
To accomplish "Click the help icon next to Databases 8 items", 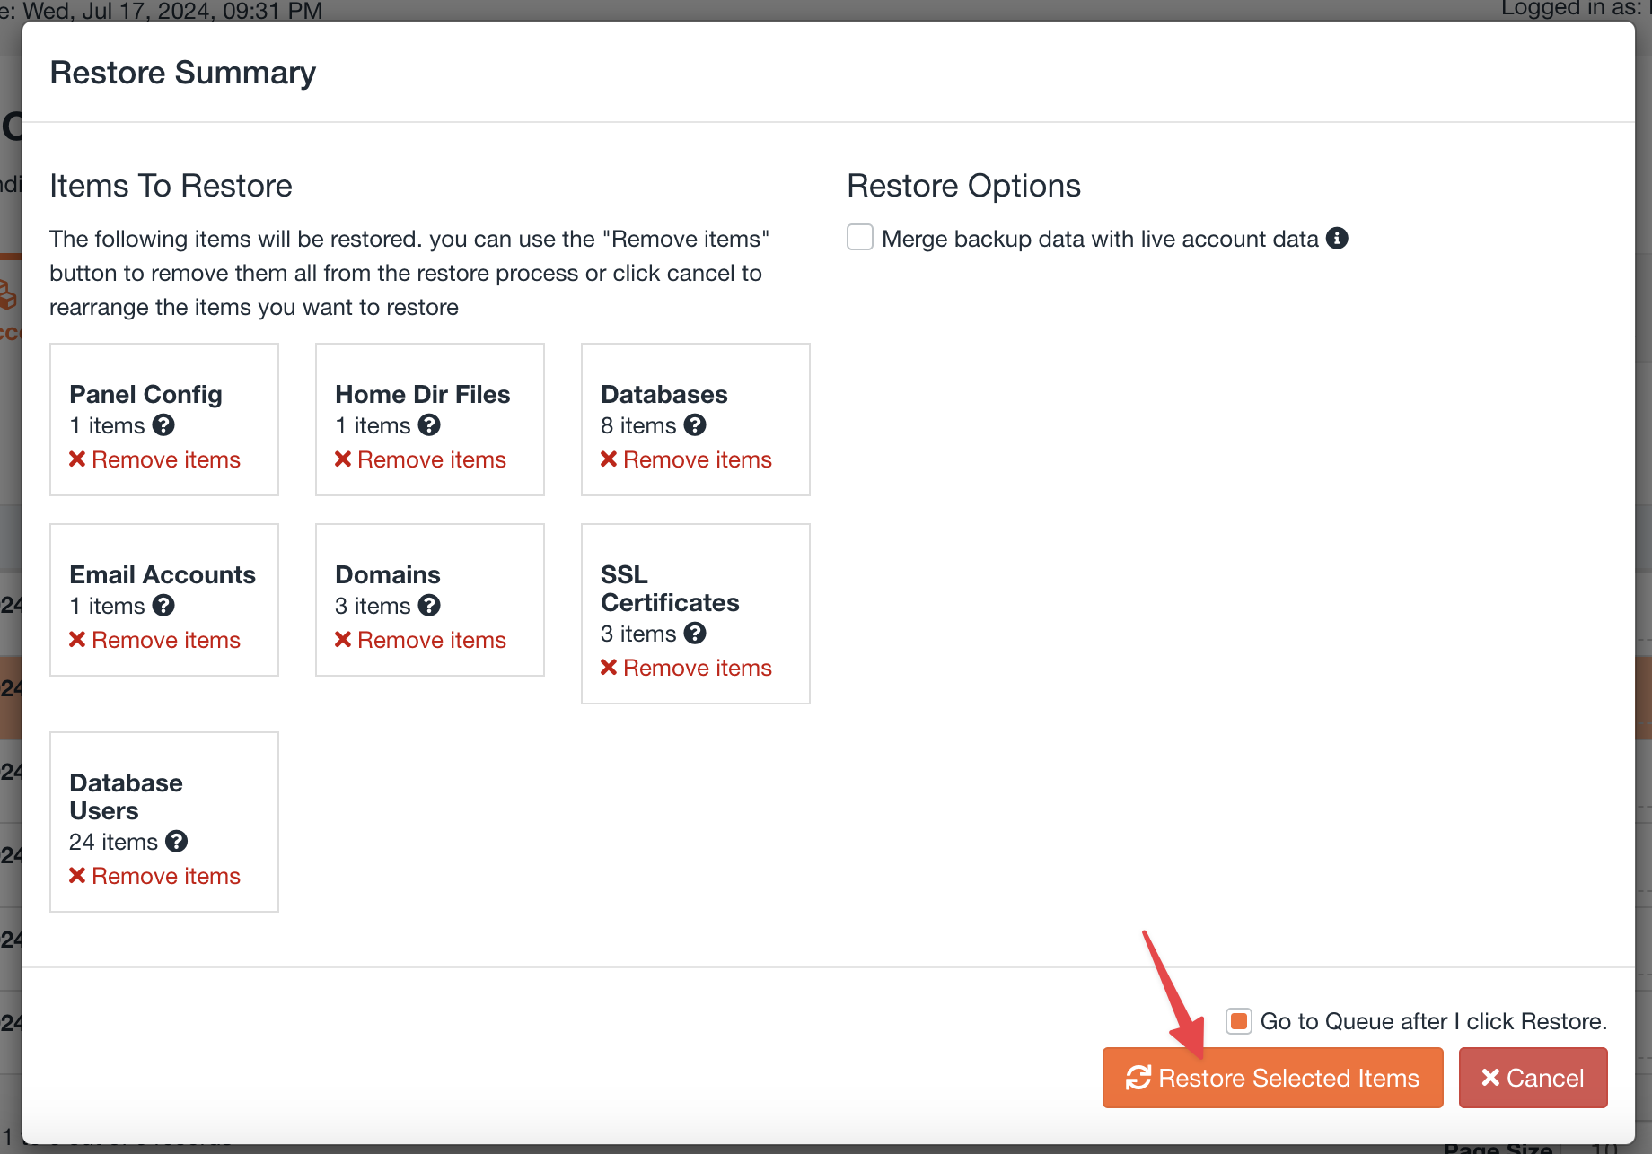I will [x=695, y=425].
